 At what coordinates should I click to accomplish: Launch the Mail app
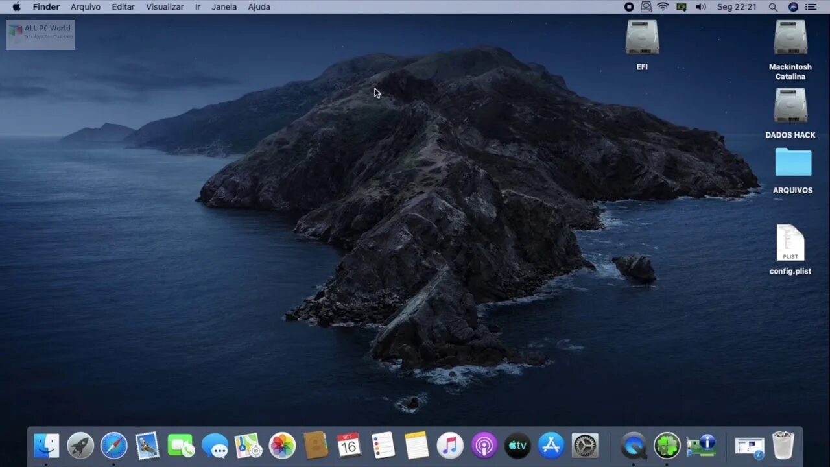tap(147, 446)
